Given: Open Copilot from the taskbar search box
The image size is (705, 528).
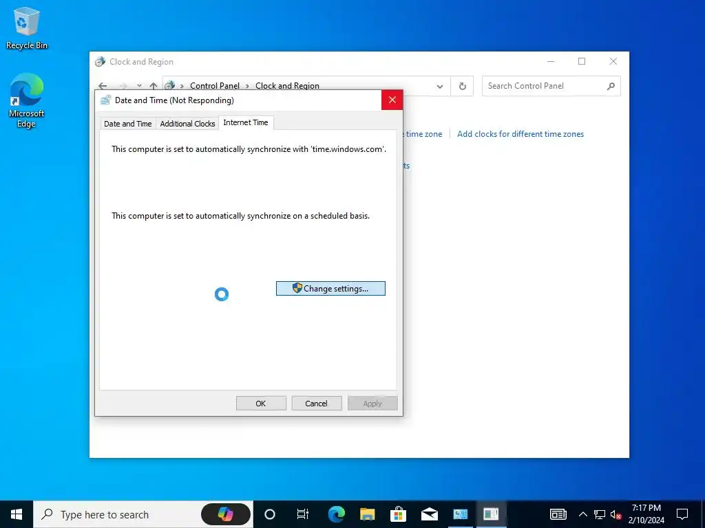Looking at the screenshot, I should (x=225, y=514).
